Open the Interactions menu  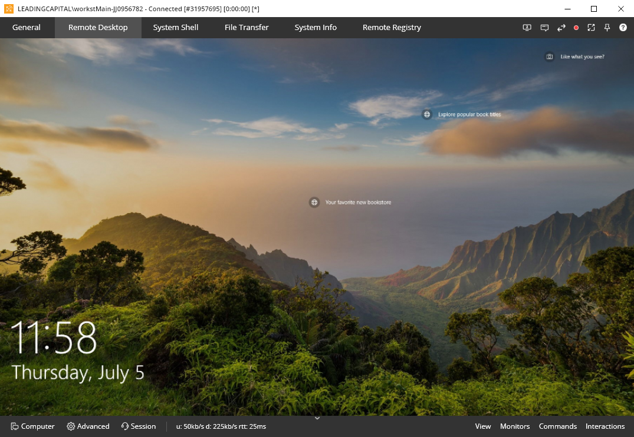pyautogui.click(x=605, y=426)
